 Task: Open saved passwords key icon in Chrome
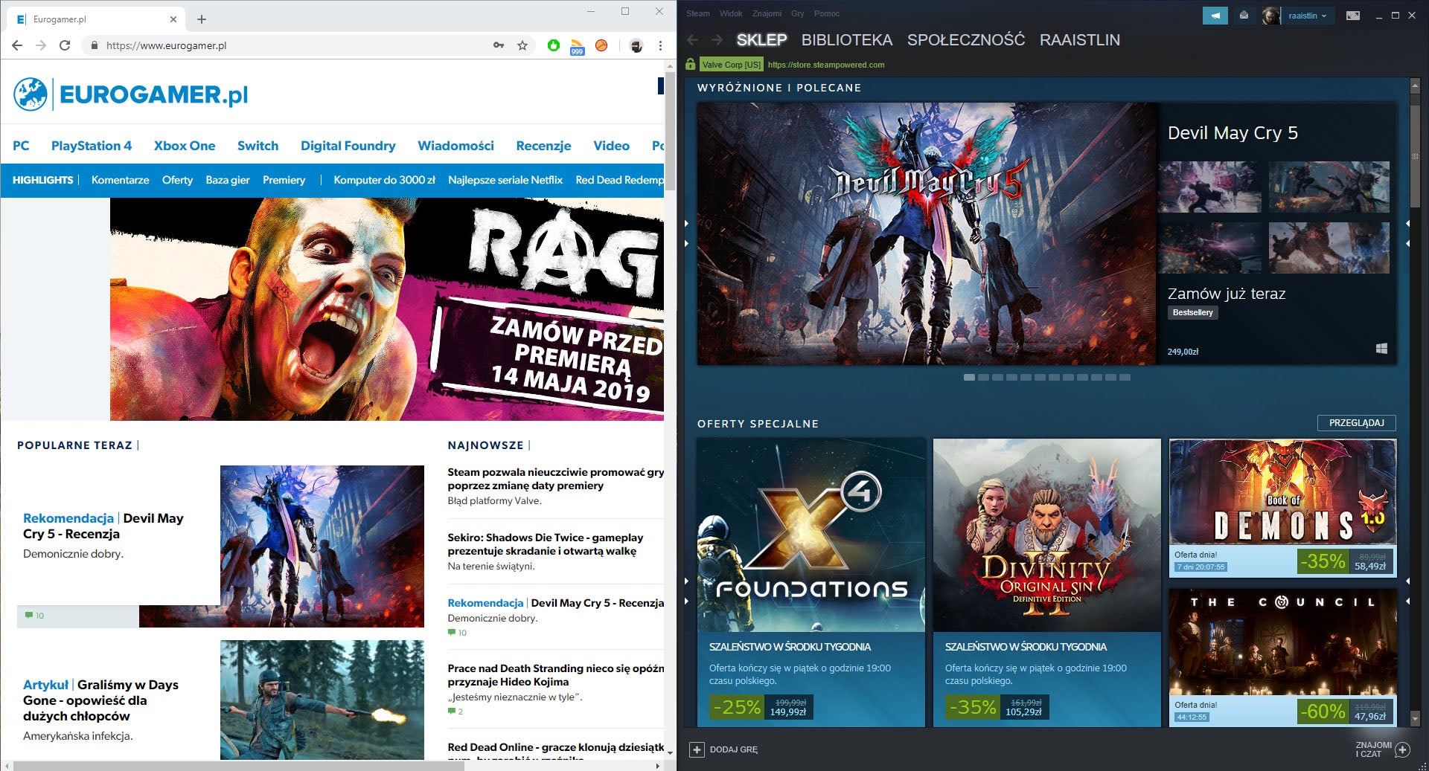(499, 45)
